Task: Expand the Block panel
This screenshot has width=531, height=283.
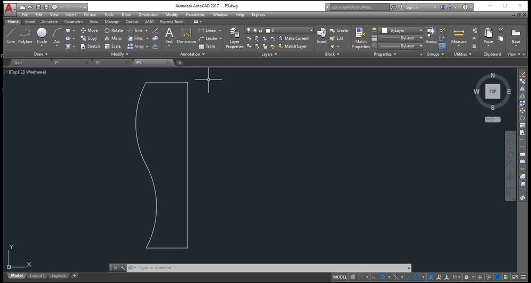Action: click(332, 54)
